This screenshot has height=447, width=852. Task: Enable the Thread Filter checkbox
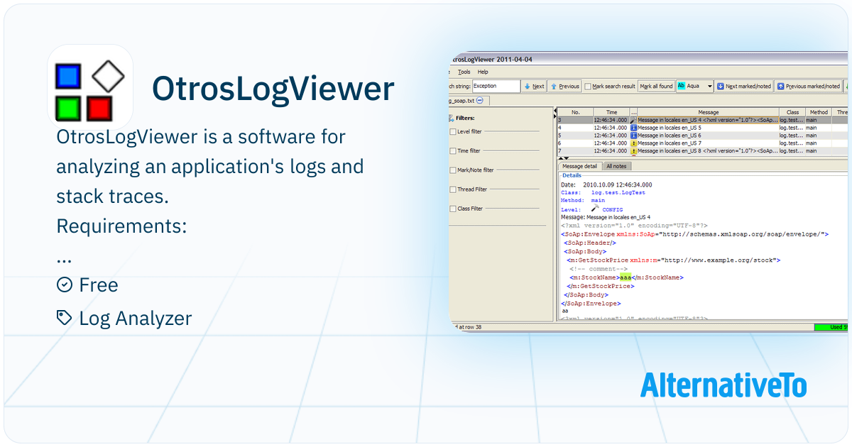click(x=453, y=189)
